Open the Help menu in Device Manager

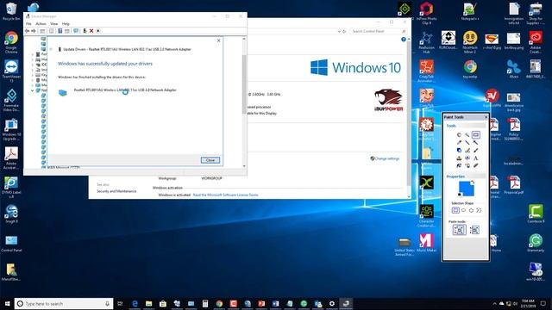coord(66,23)
